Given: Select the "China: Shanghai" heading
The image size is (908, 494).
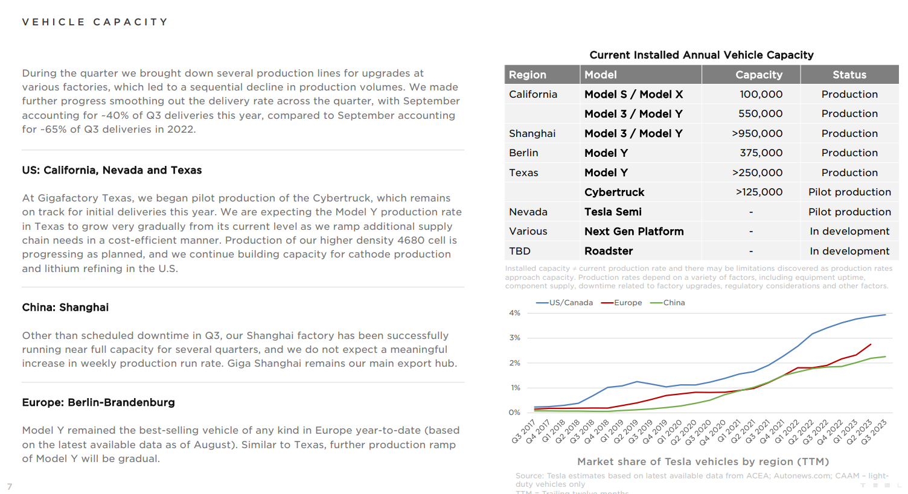Looking at the screenshot, I should pyautogui.click(x=65, y=307).
